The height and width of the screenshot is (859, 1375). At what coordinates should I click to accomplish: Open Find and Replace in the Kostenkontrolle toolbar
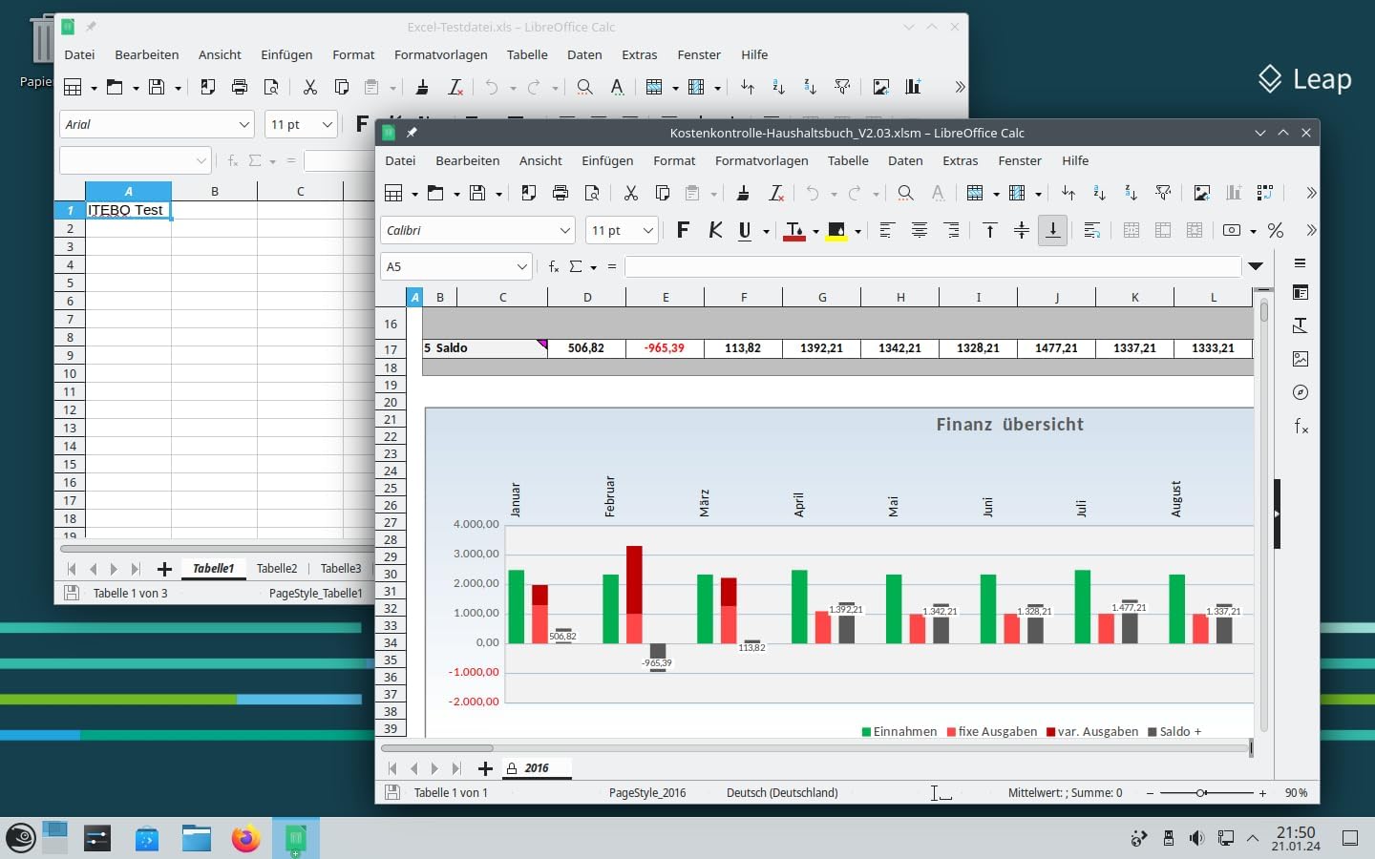[x=905, y=193]
